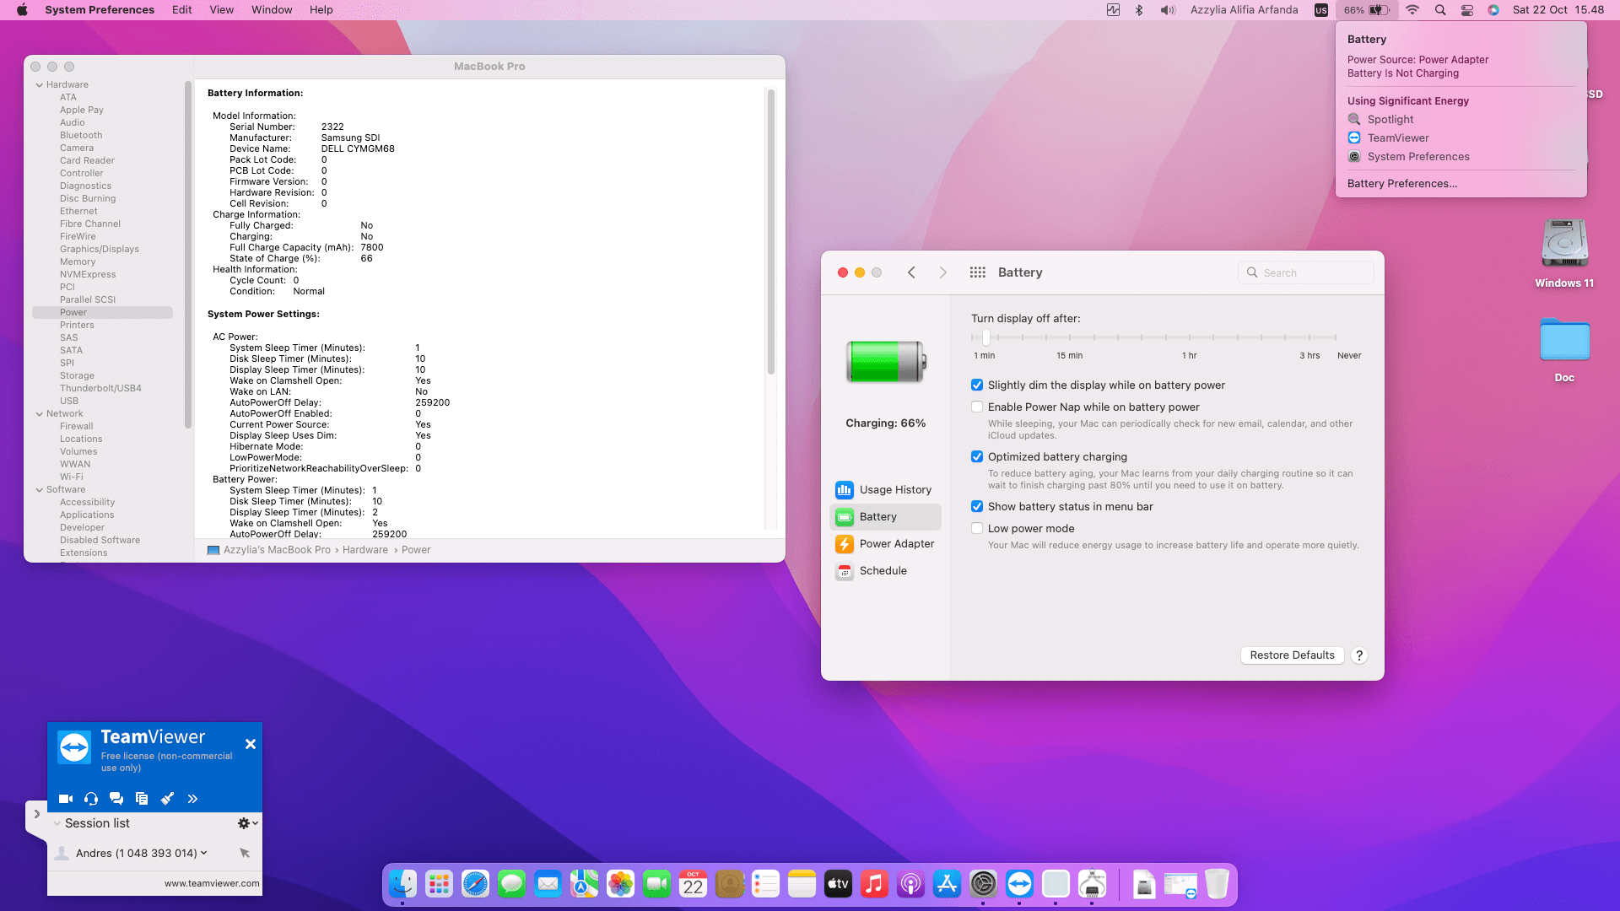Image resolution: width=1620 pixels, height=911 pixels.
Task: Toggle Optimized battery charging
Action: pyautogui.click(x=977, y=457)
